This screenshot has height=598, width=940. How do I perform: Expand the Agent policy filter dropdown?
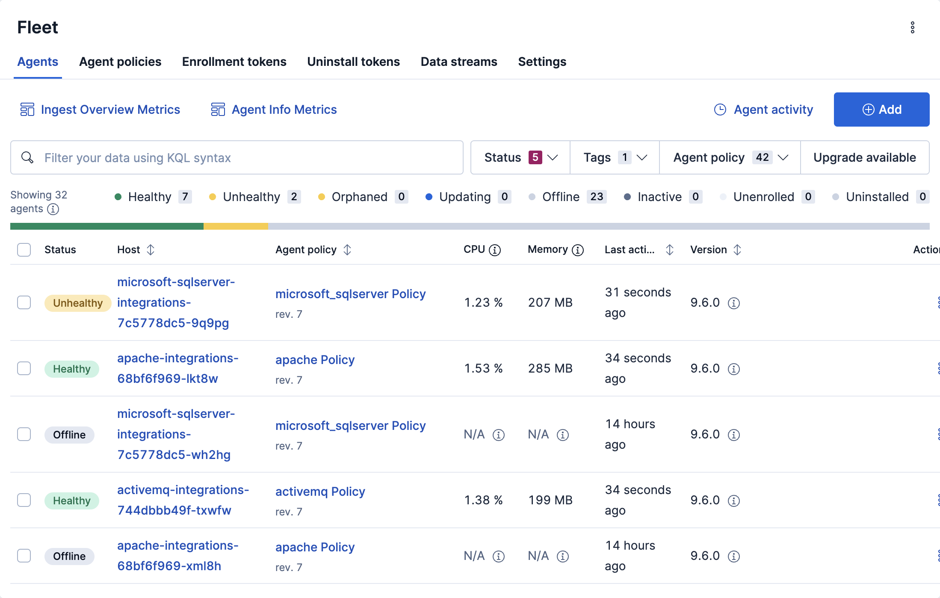click(x=730, y=157)
